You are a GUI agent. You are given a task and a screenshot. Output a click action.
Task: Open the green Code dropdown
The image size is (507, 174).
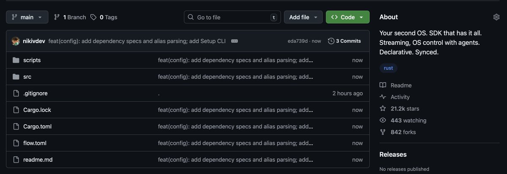[x=348, y=17]
